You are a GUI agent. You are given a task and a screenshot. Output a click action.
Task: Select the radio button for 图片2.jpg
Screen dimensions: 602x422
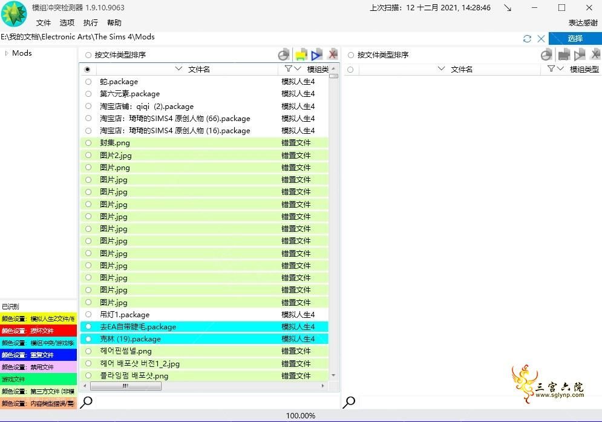(x=88, y=155)
